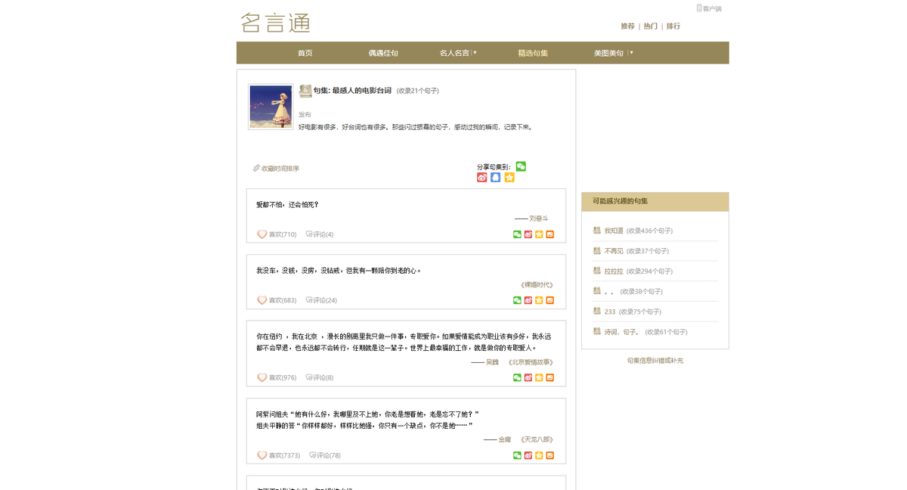Click 句集信息纠错或补充 link
The width and height of the screenshot is (907, 490).
655,361
